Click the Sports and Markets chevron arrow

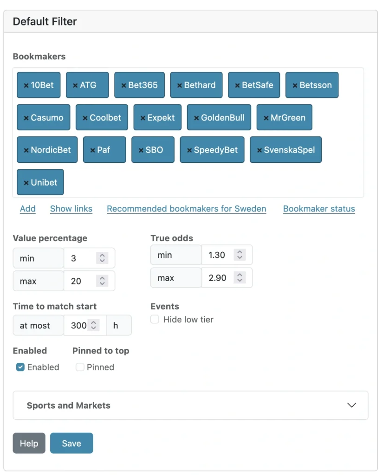352,405
